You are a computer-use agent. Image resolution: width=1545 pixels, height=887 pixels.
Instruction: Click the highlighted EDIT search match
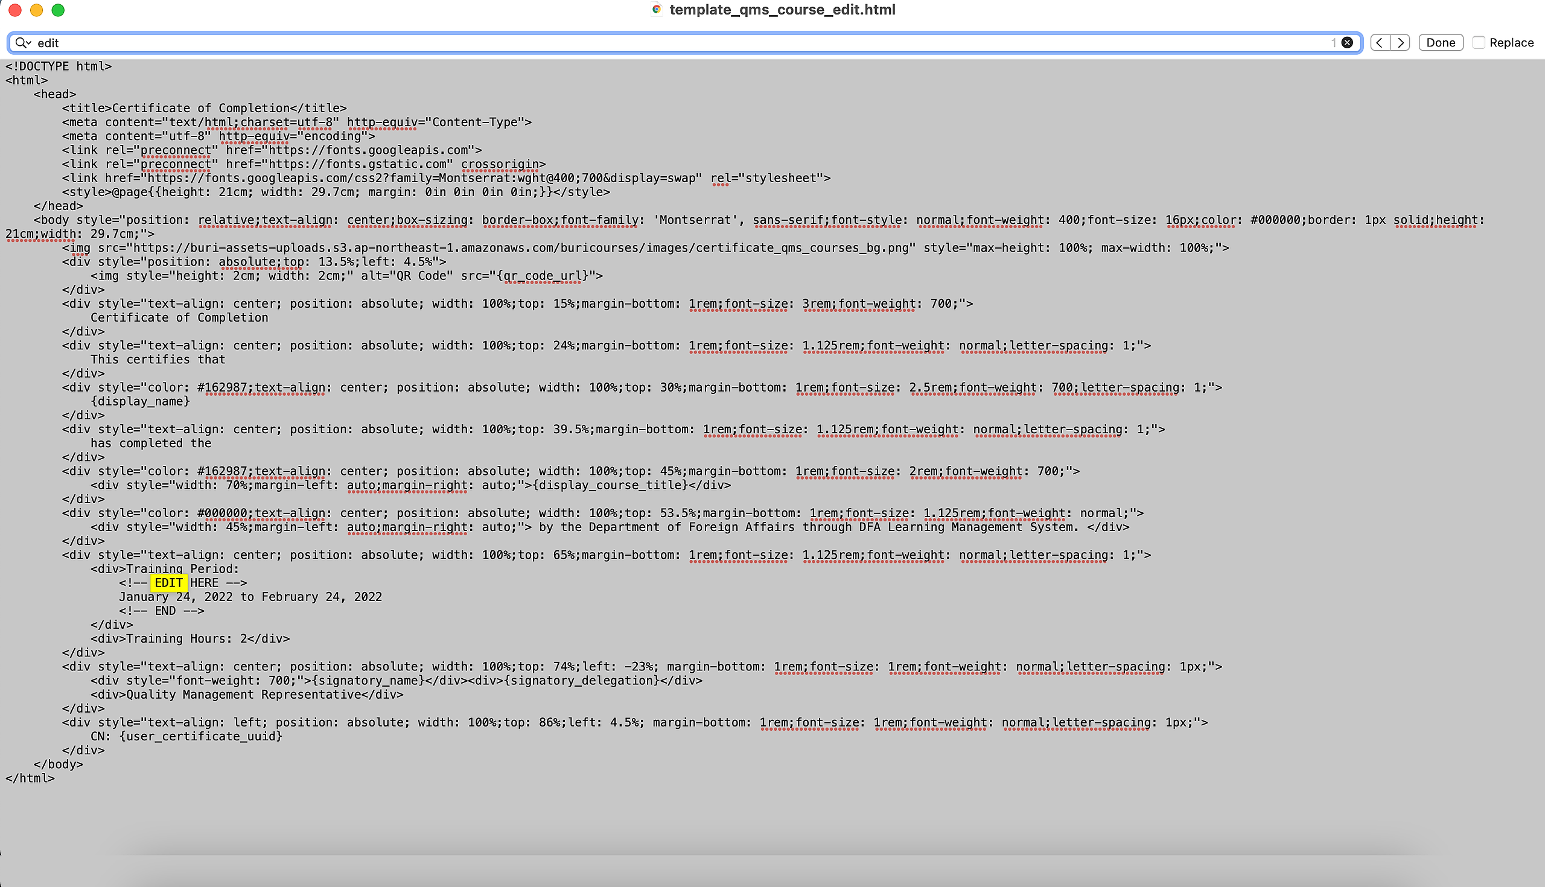168,583
